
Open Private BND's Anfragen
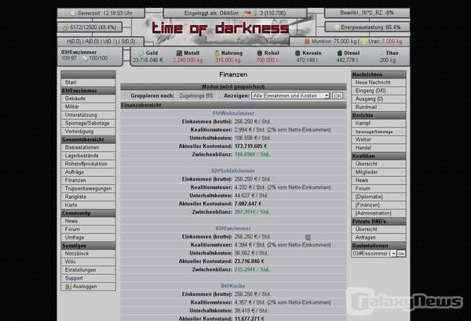[x=379, y=237]
